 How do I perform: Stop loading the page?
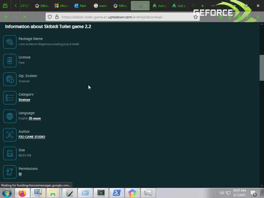[x=25, y=17]
